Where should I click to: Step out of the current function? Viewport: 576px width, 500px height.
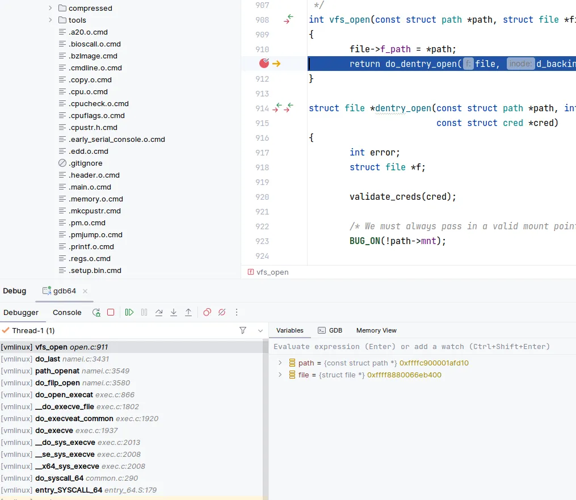click(x=188, y=312)
